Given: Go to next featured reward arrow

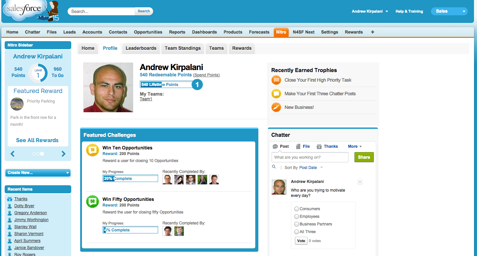Looking at the screenshot, I should pyautogui.click(x=64, y=154).
